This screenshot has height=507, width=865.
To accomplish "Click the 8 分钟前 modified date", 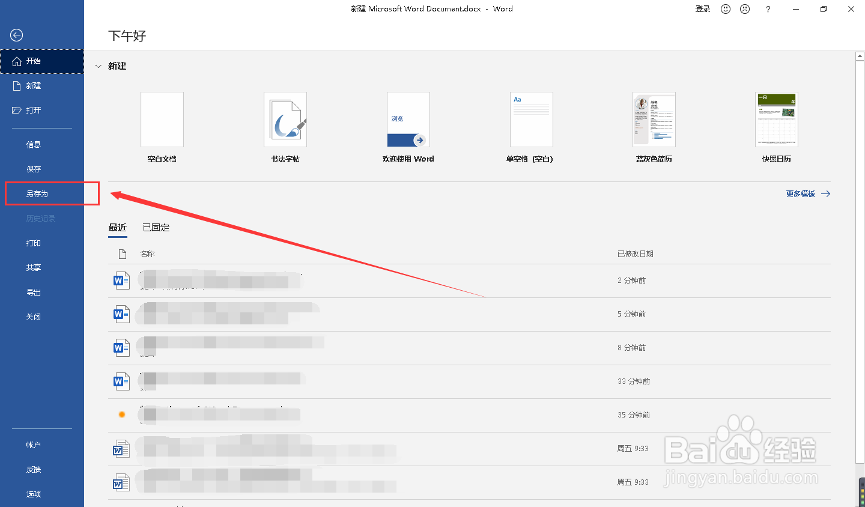I will pyautogui.click(x=632, y=348).
